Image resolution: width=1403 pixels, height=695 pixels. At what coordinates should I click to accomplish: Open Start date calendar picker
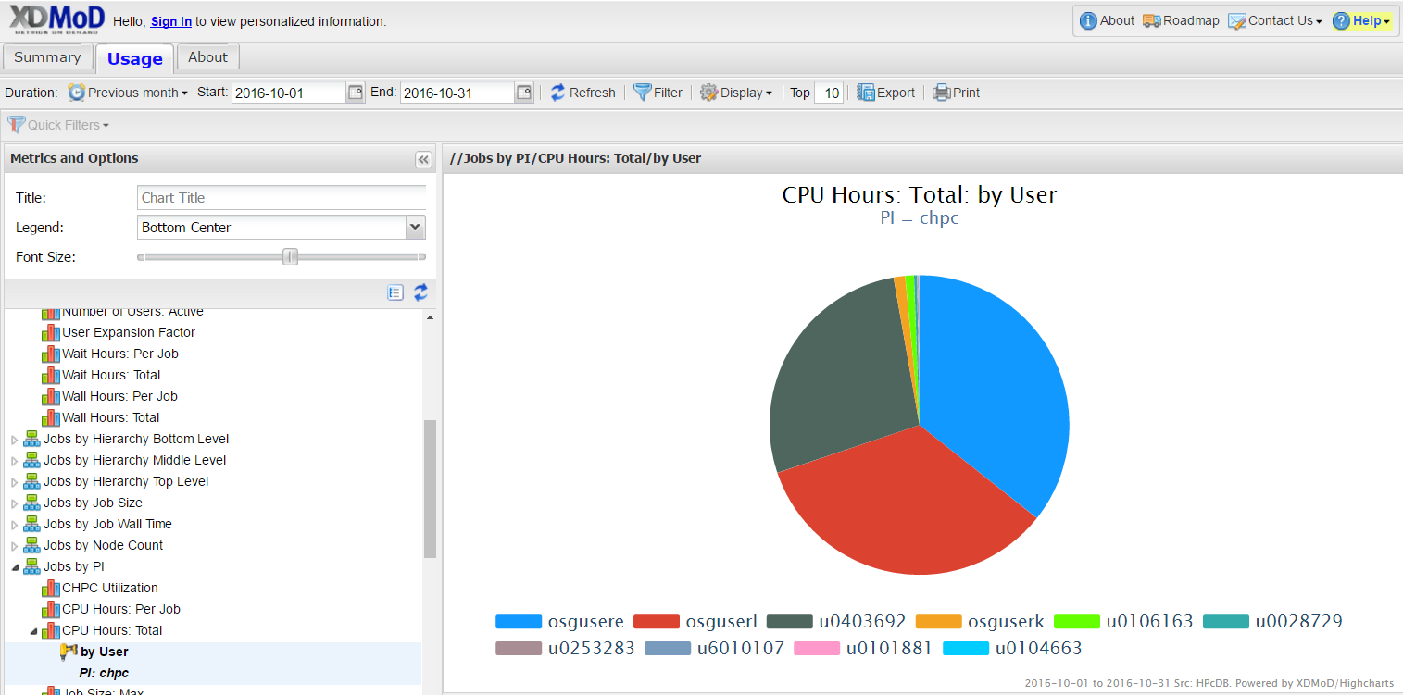356,93
